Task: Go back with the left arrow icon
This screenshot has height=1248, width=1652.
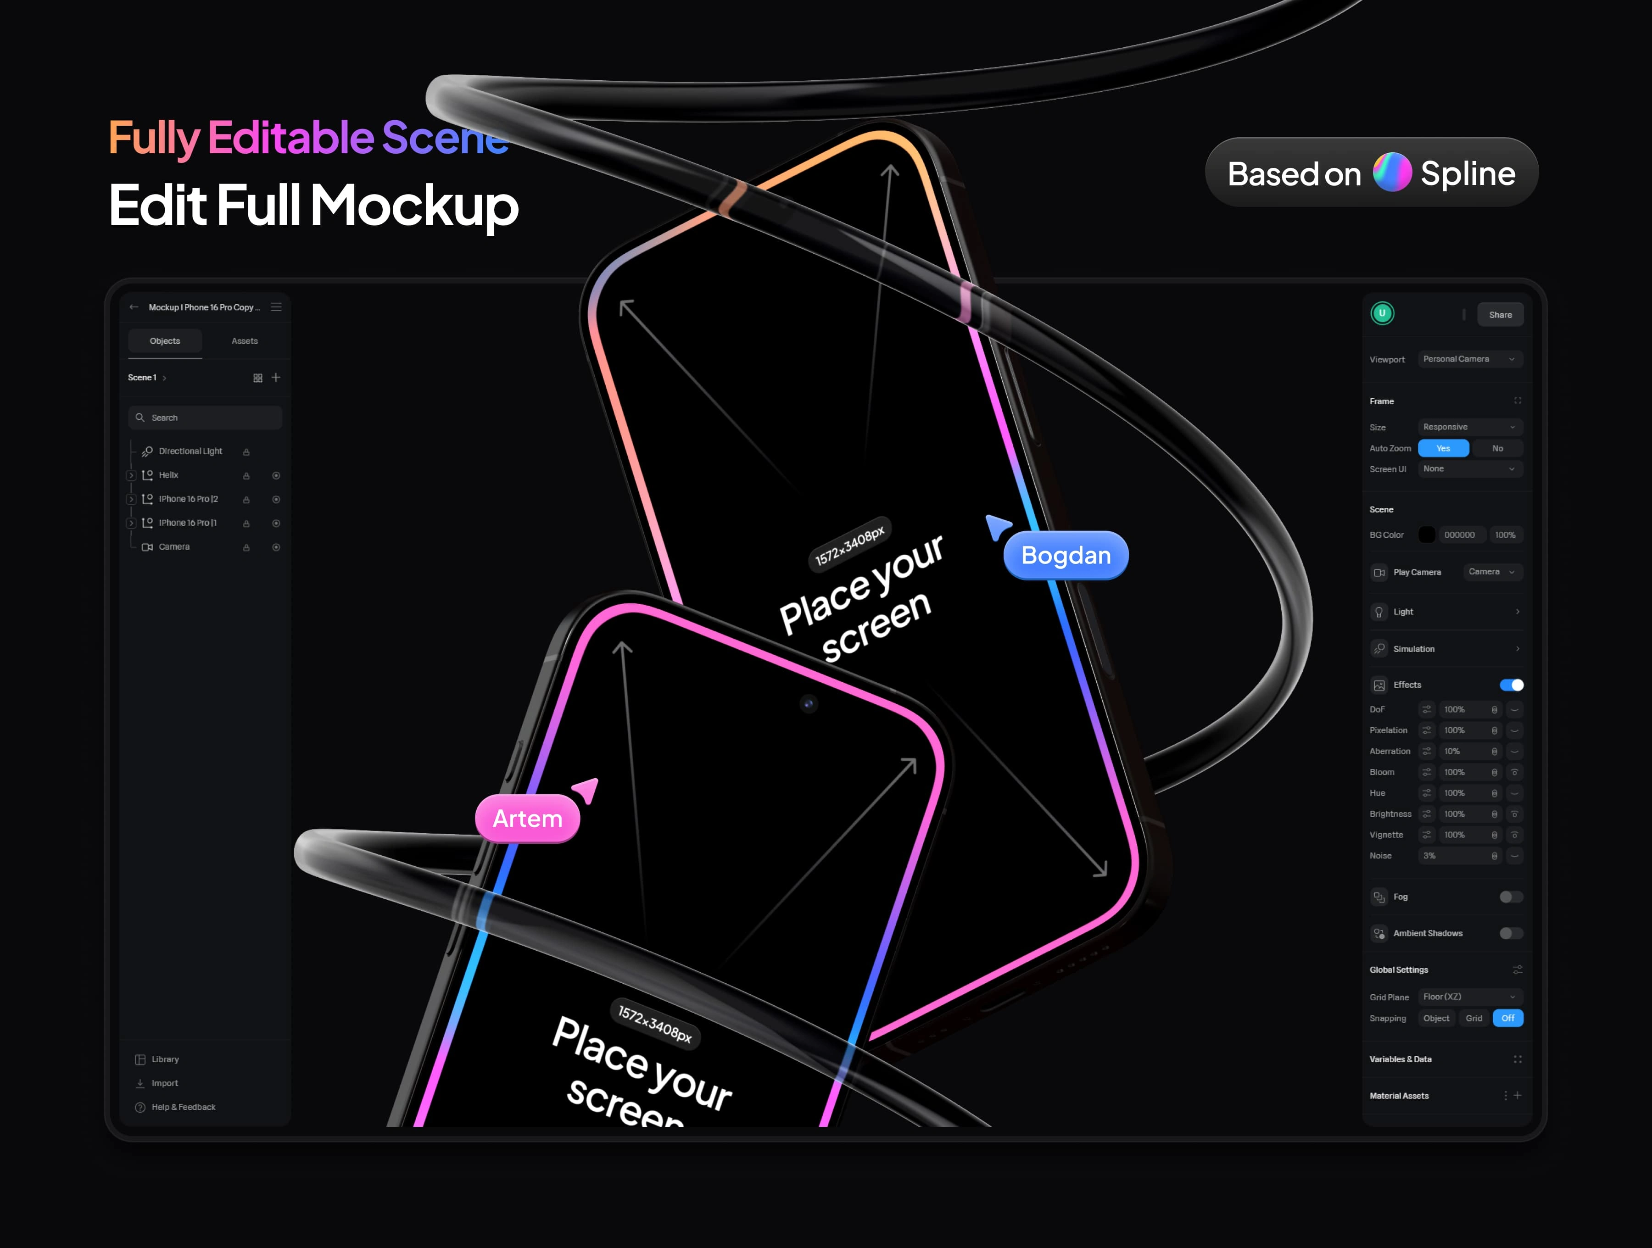Action: point(134,307)
